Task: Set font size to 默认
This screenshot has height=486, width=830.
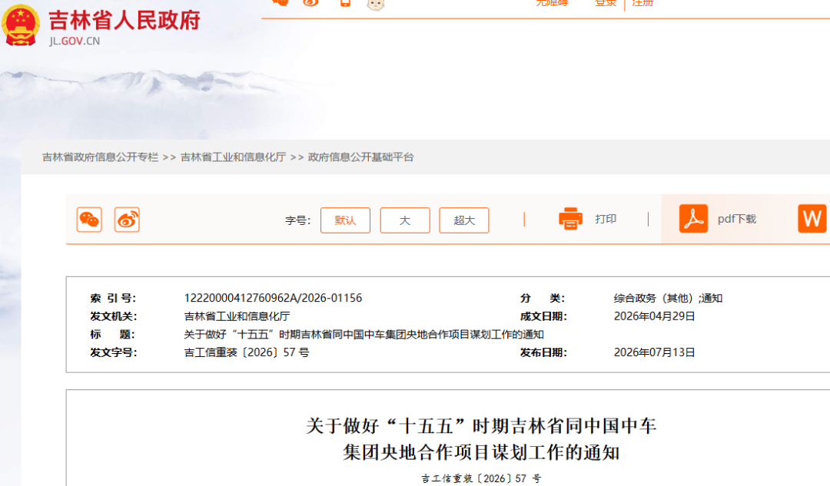Action: point(345,220)
